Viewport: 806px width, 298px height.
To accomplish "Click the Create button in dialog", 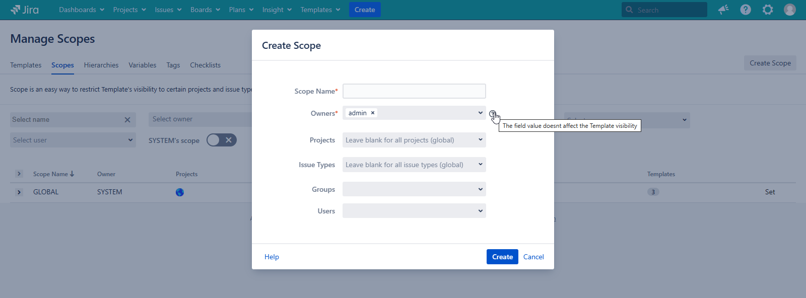I will click(502, 257).
